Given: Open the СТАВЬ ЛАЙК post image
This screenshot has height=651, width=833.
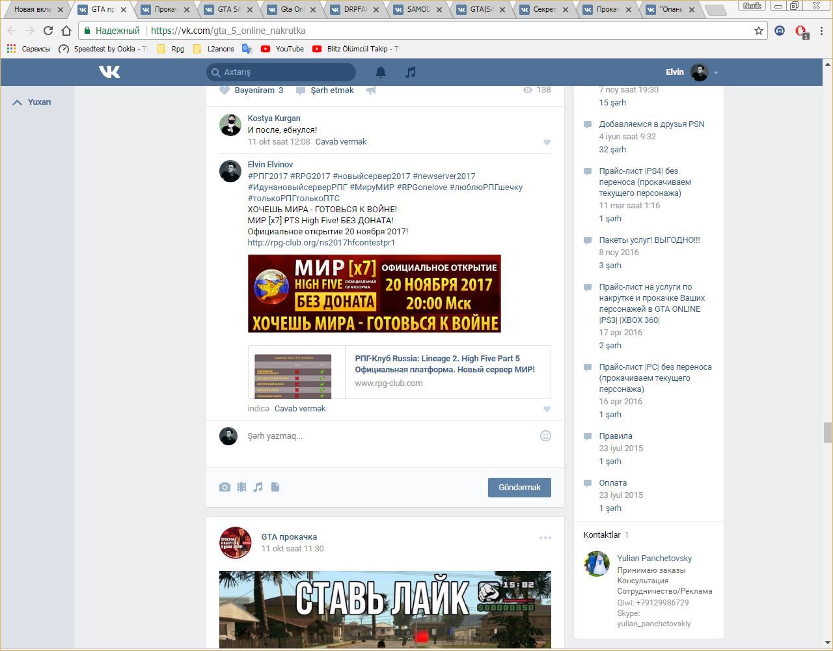Looking at the screenshot, I should [385, 609].
